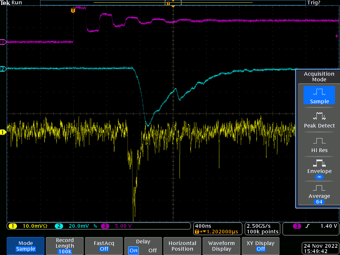Select Average acquisition mode

pos(319,193)
